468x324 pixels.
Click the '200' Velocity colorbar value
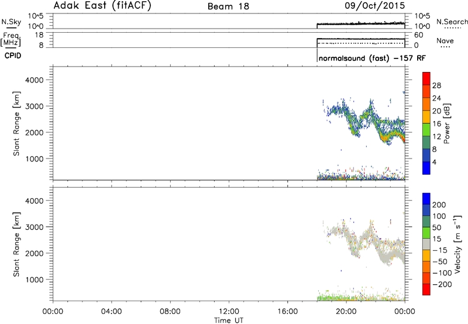pos(439,205)
